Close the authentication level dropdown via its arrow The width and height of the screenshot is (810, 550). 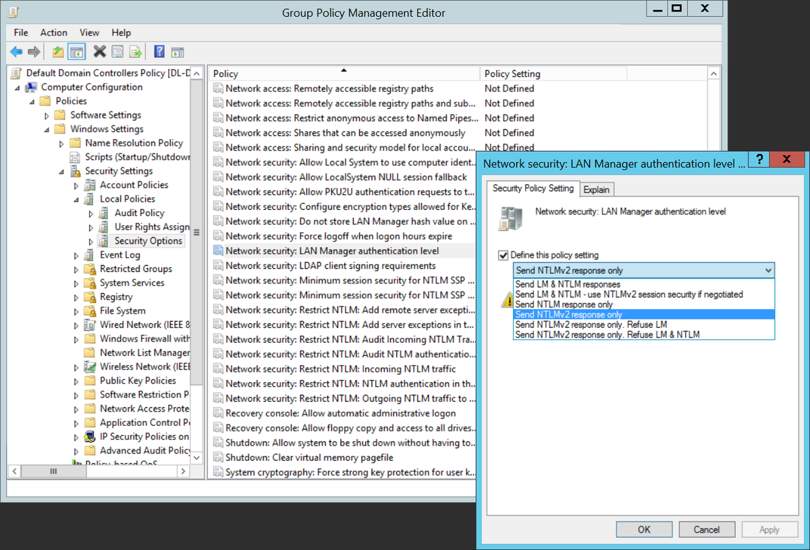point(768,271)
